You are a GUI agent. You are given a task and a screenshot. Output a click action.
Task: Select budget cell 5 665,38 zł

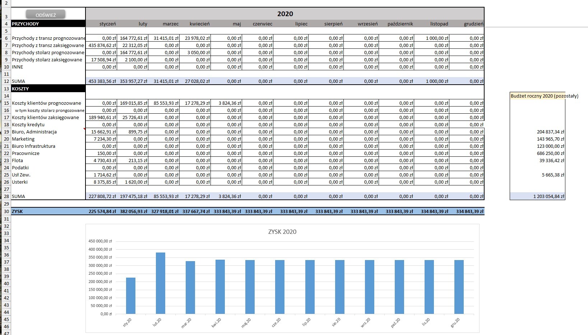(x=538, y=175)
